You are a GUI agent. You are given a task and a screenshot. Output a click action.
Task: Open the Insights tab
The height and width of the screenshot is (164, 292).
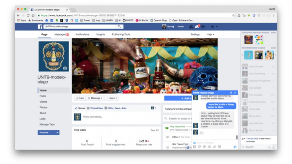click(101, 34)
